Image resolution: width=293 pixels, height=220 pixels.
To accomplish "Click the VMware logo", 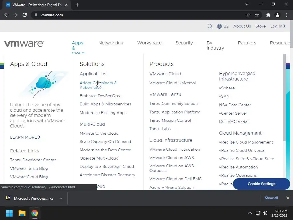I will [x=24, y=44].
